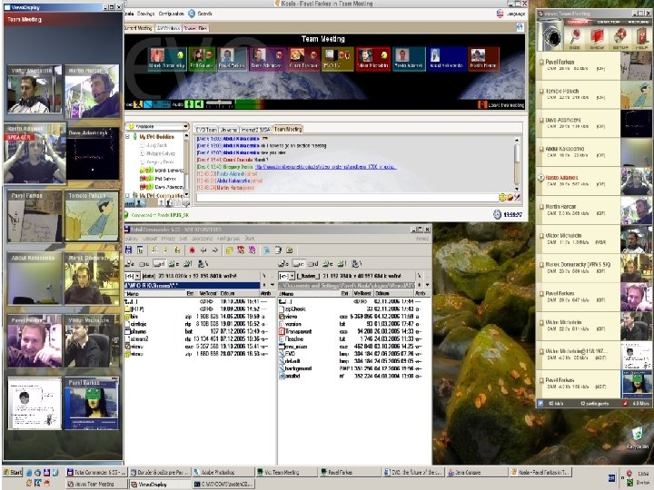Switch to the A/V Controls tab

point(168,28)
